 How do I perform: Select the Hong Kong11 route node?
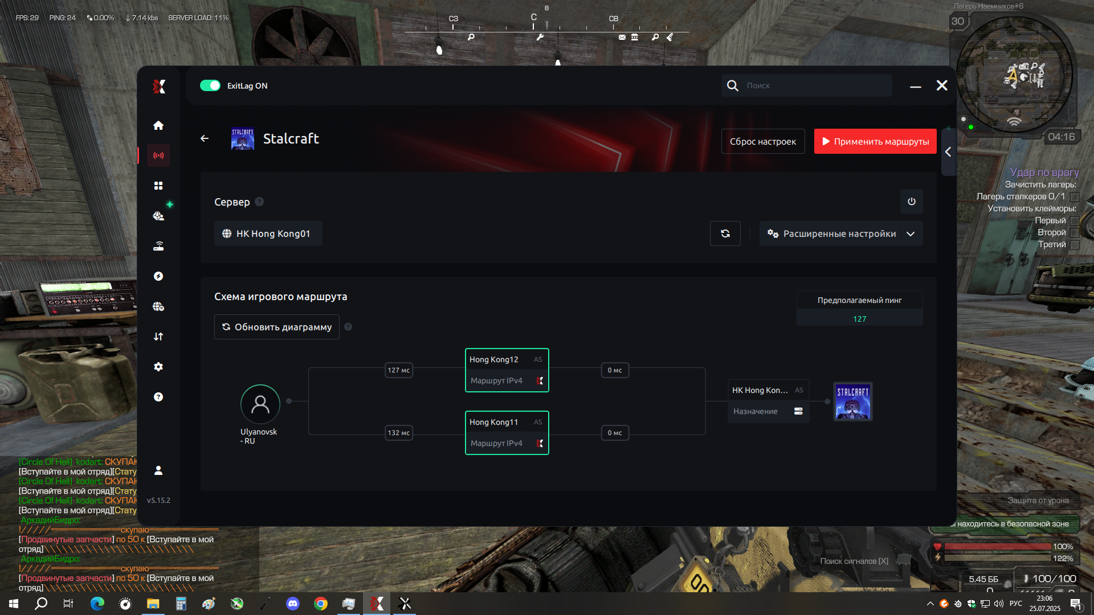[507, 433]
